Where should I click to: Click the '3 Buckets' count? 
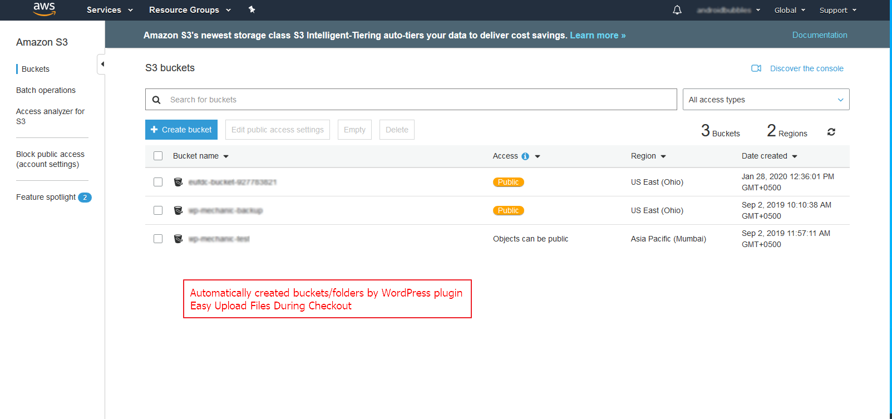tap(721, 131)
